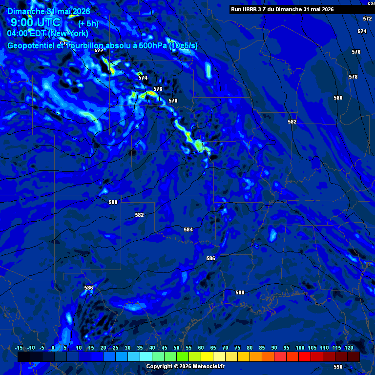Click the orange vorticity peak beside the 576 label
Image resolution: width=375 pixels, height=375 pixels.
(151, 93)
